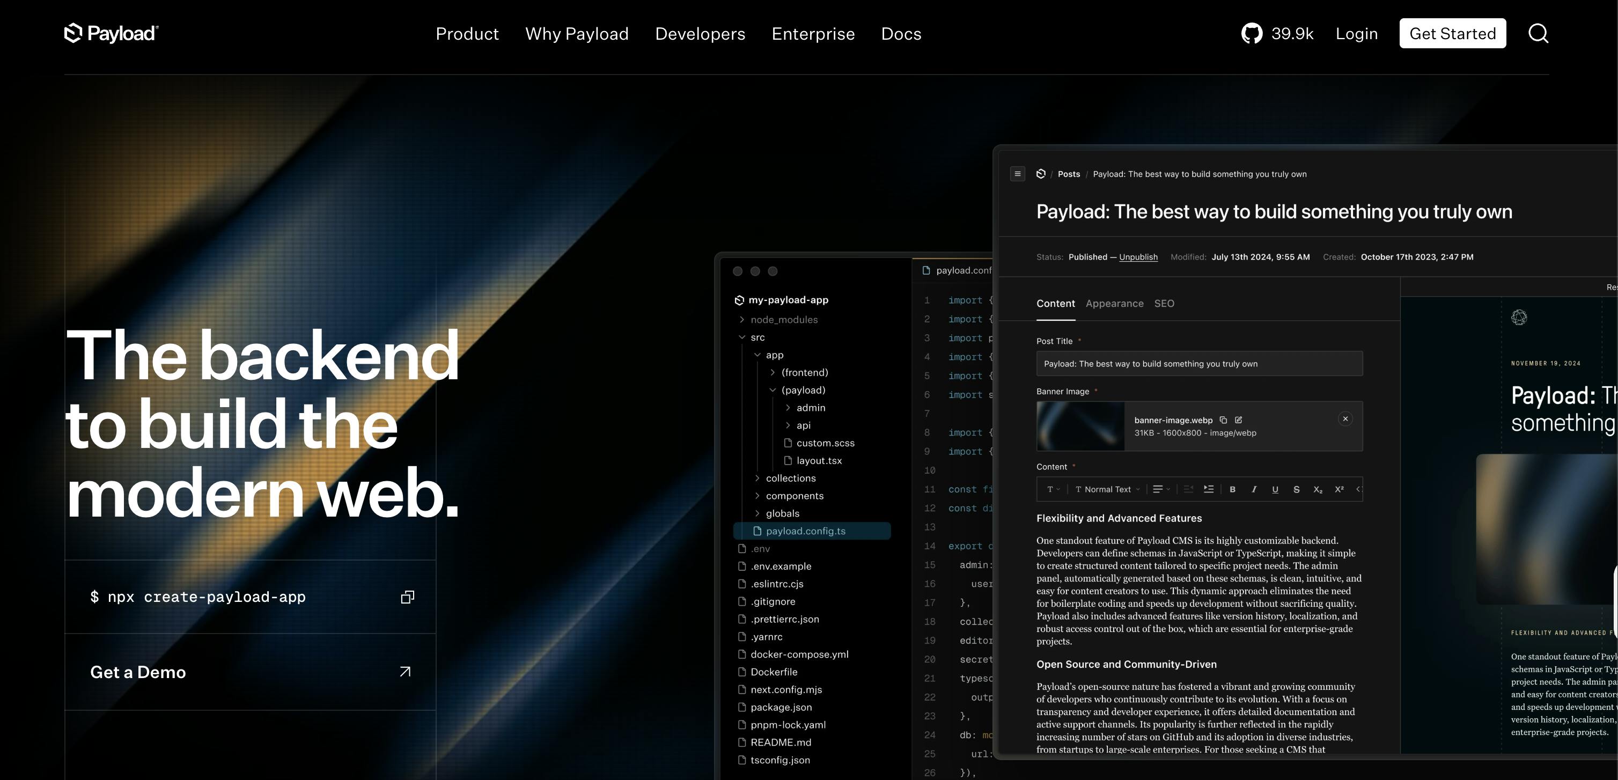Open site search with the magnifier icon
Viewport: 1618px width, 780px height.
(x=1538, y=33)
